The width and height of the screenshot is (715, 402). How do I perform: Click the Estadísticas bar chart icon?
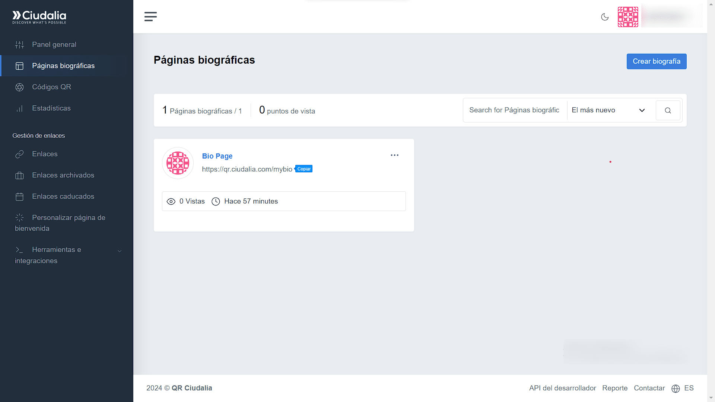click(19, 109)
